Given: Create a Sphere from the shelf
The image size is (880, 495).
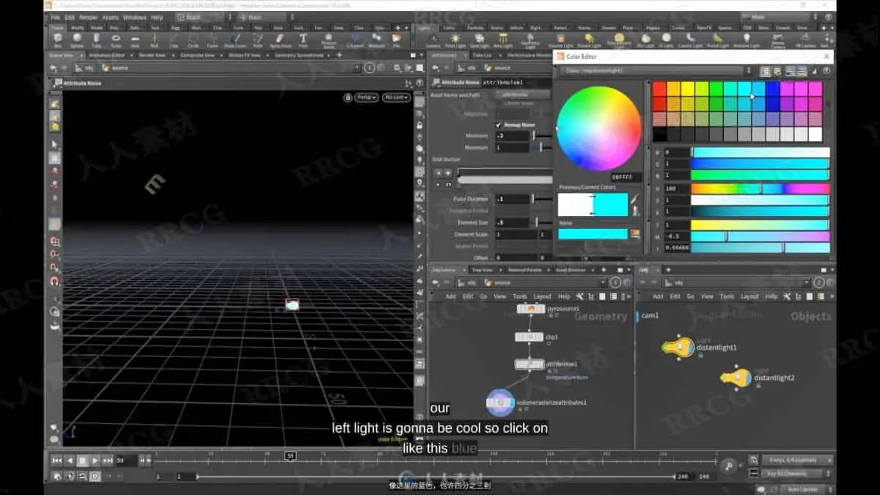Looking at the screenshot, I should click(76, 40).
